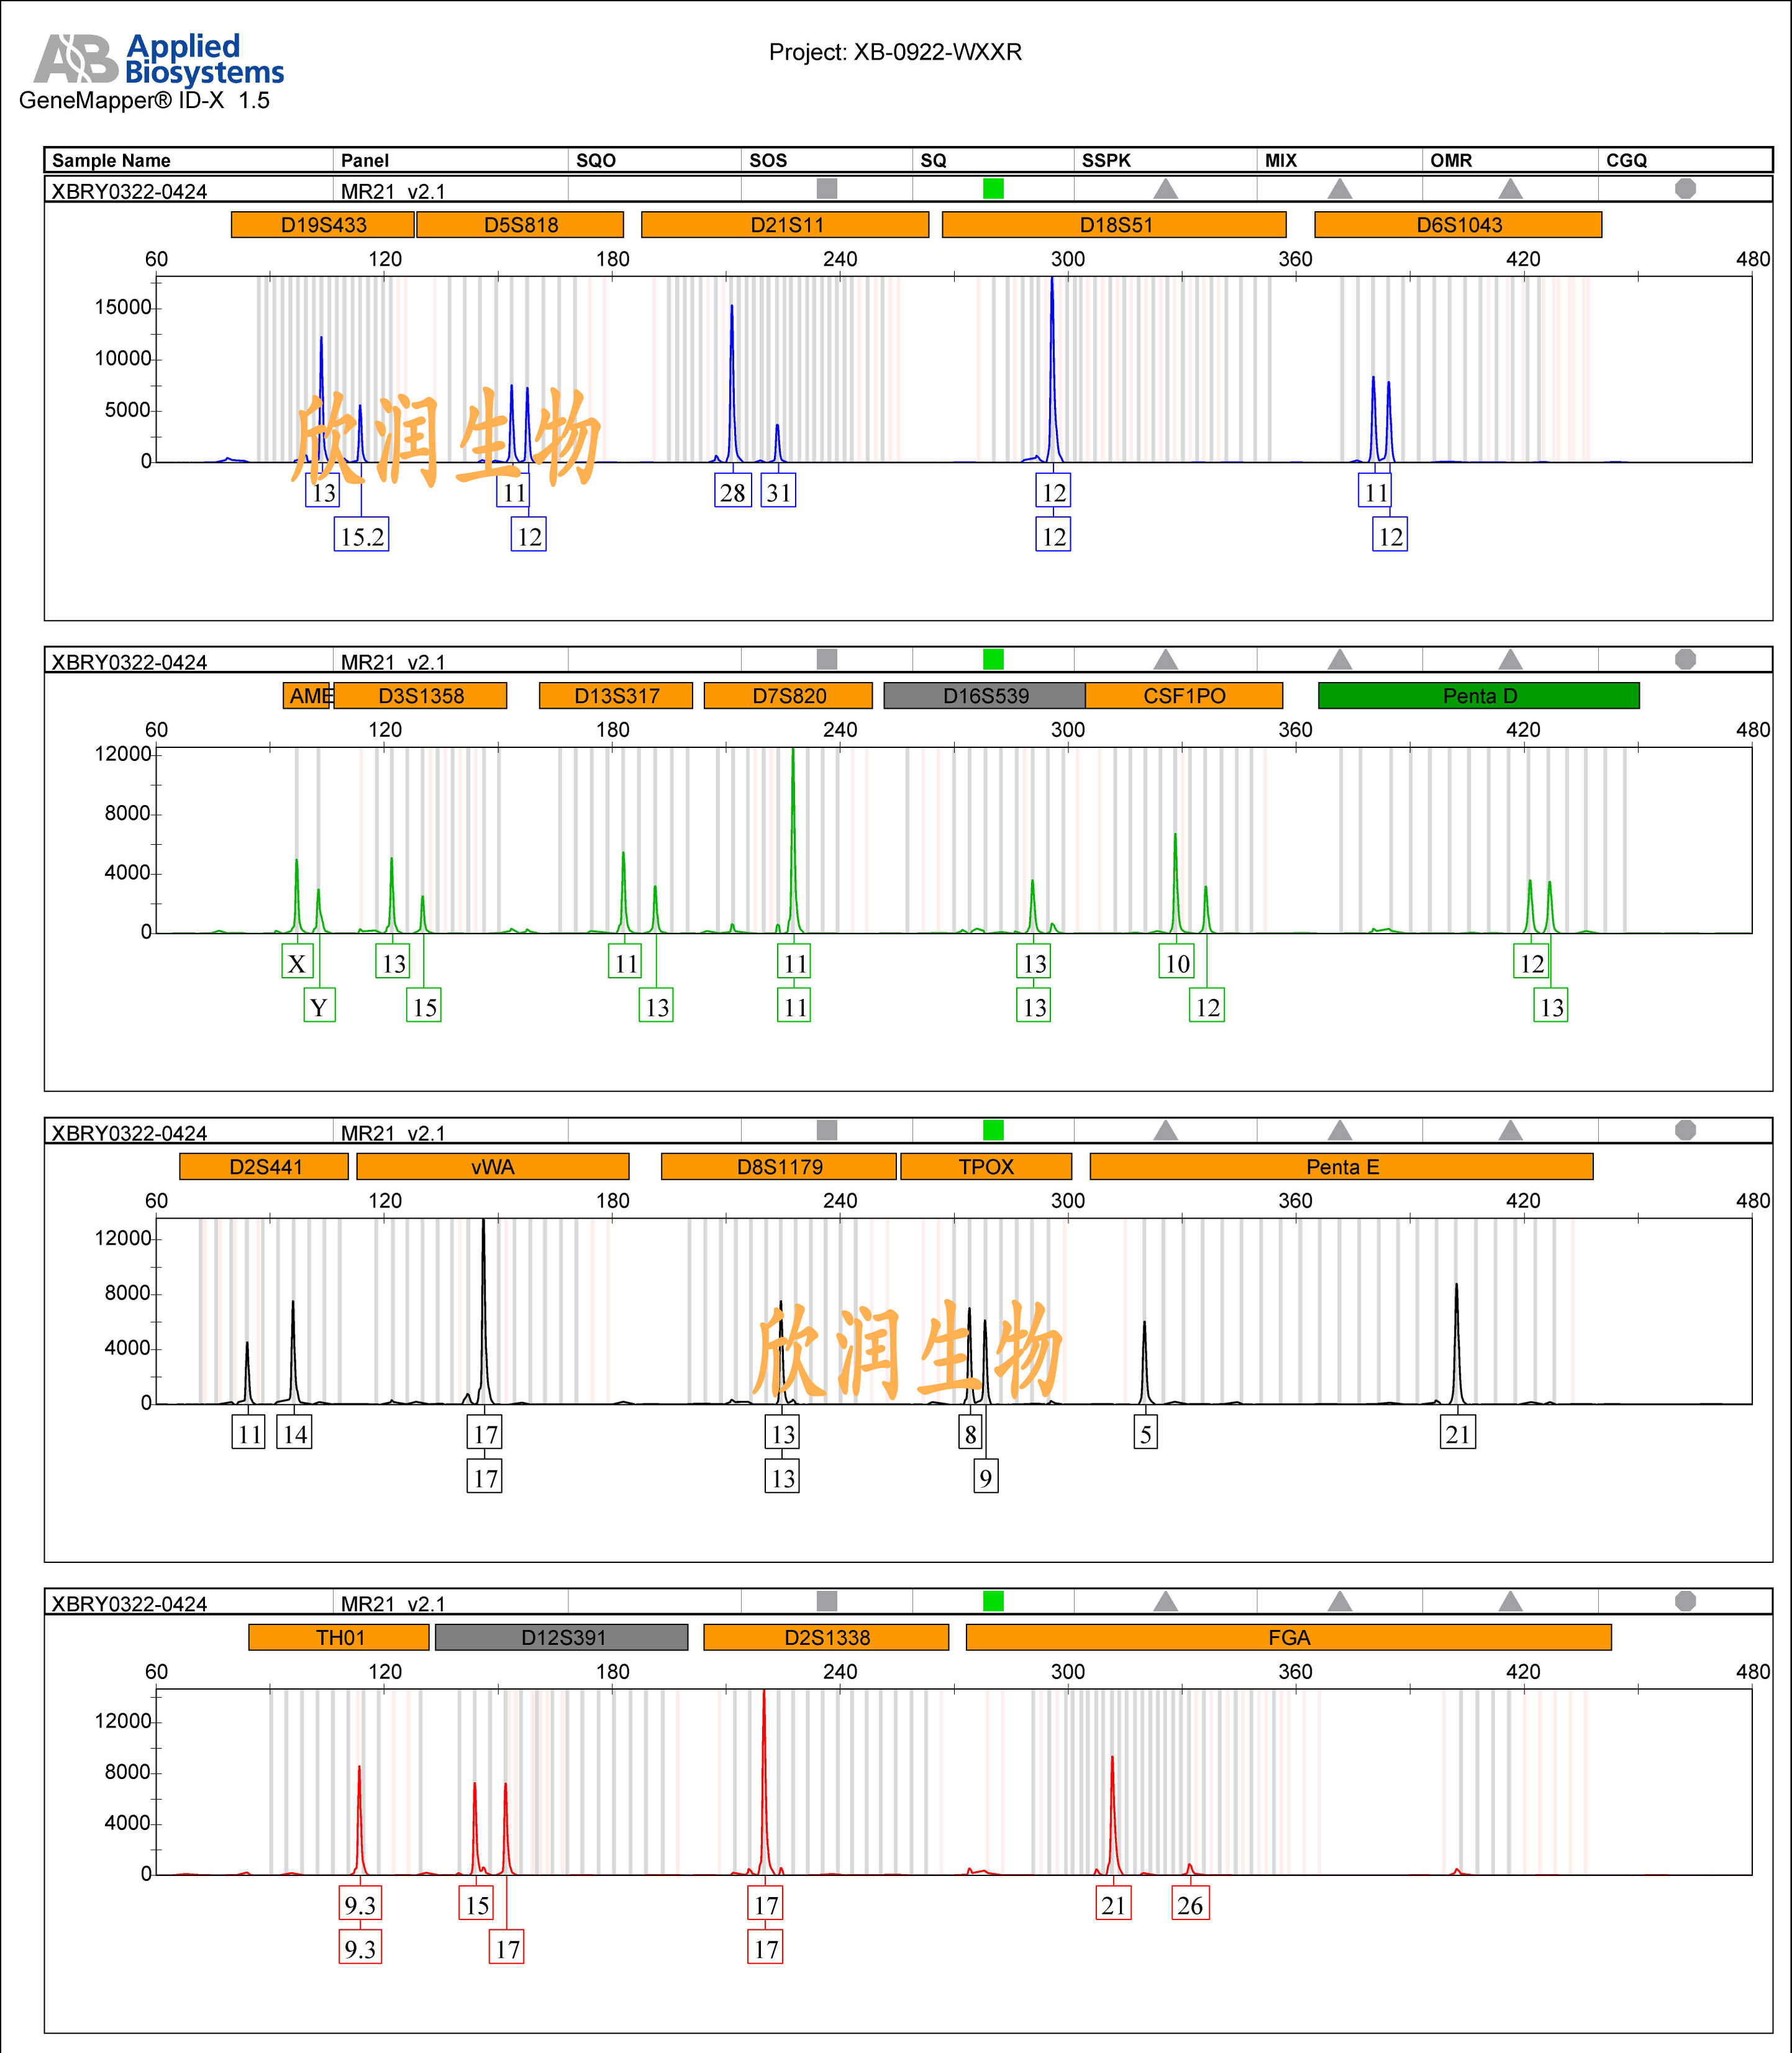Select the orange FGA marker bar
Viewport: 1792px width, 2053px height.
click(1289, 1637)
